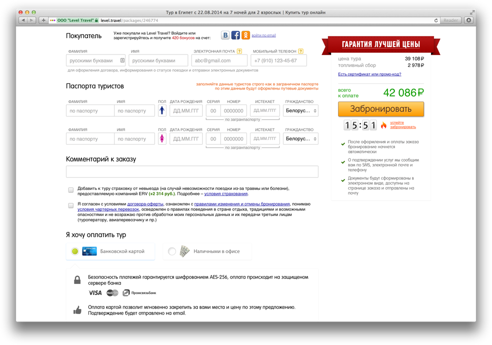
Task: Sign in with the Odnoklassniki icon
Action: tap(245, 35)
